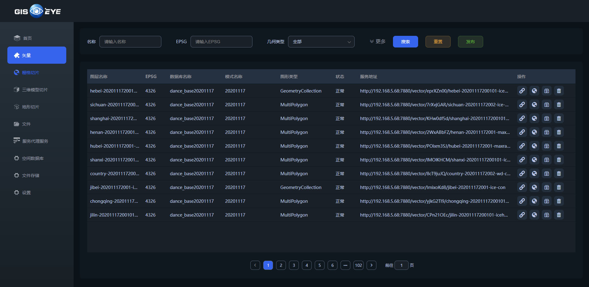Open the globe preview for the country layer
The height and width of the screenshot is (287, 589).
pyautogui.click(x=534, y=173)
